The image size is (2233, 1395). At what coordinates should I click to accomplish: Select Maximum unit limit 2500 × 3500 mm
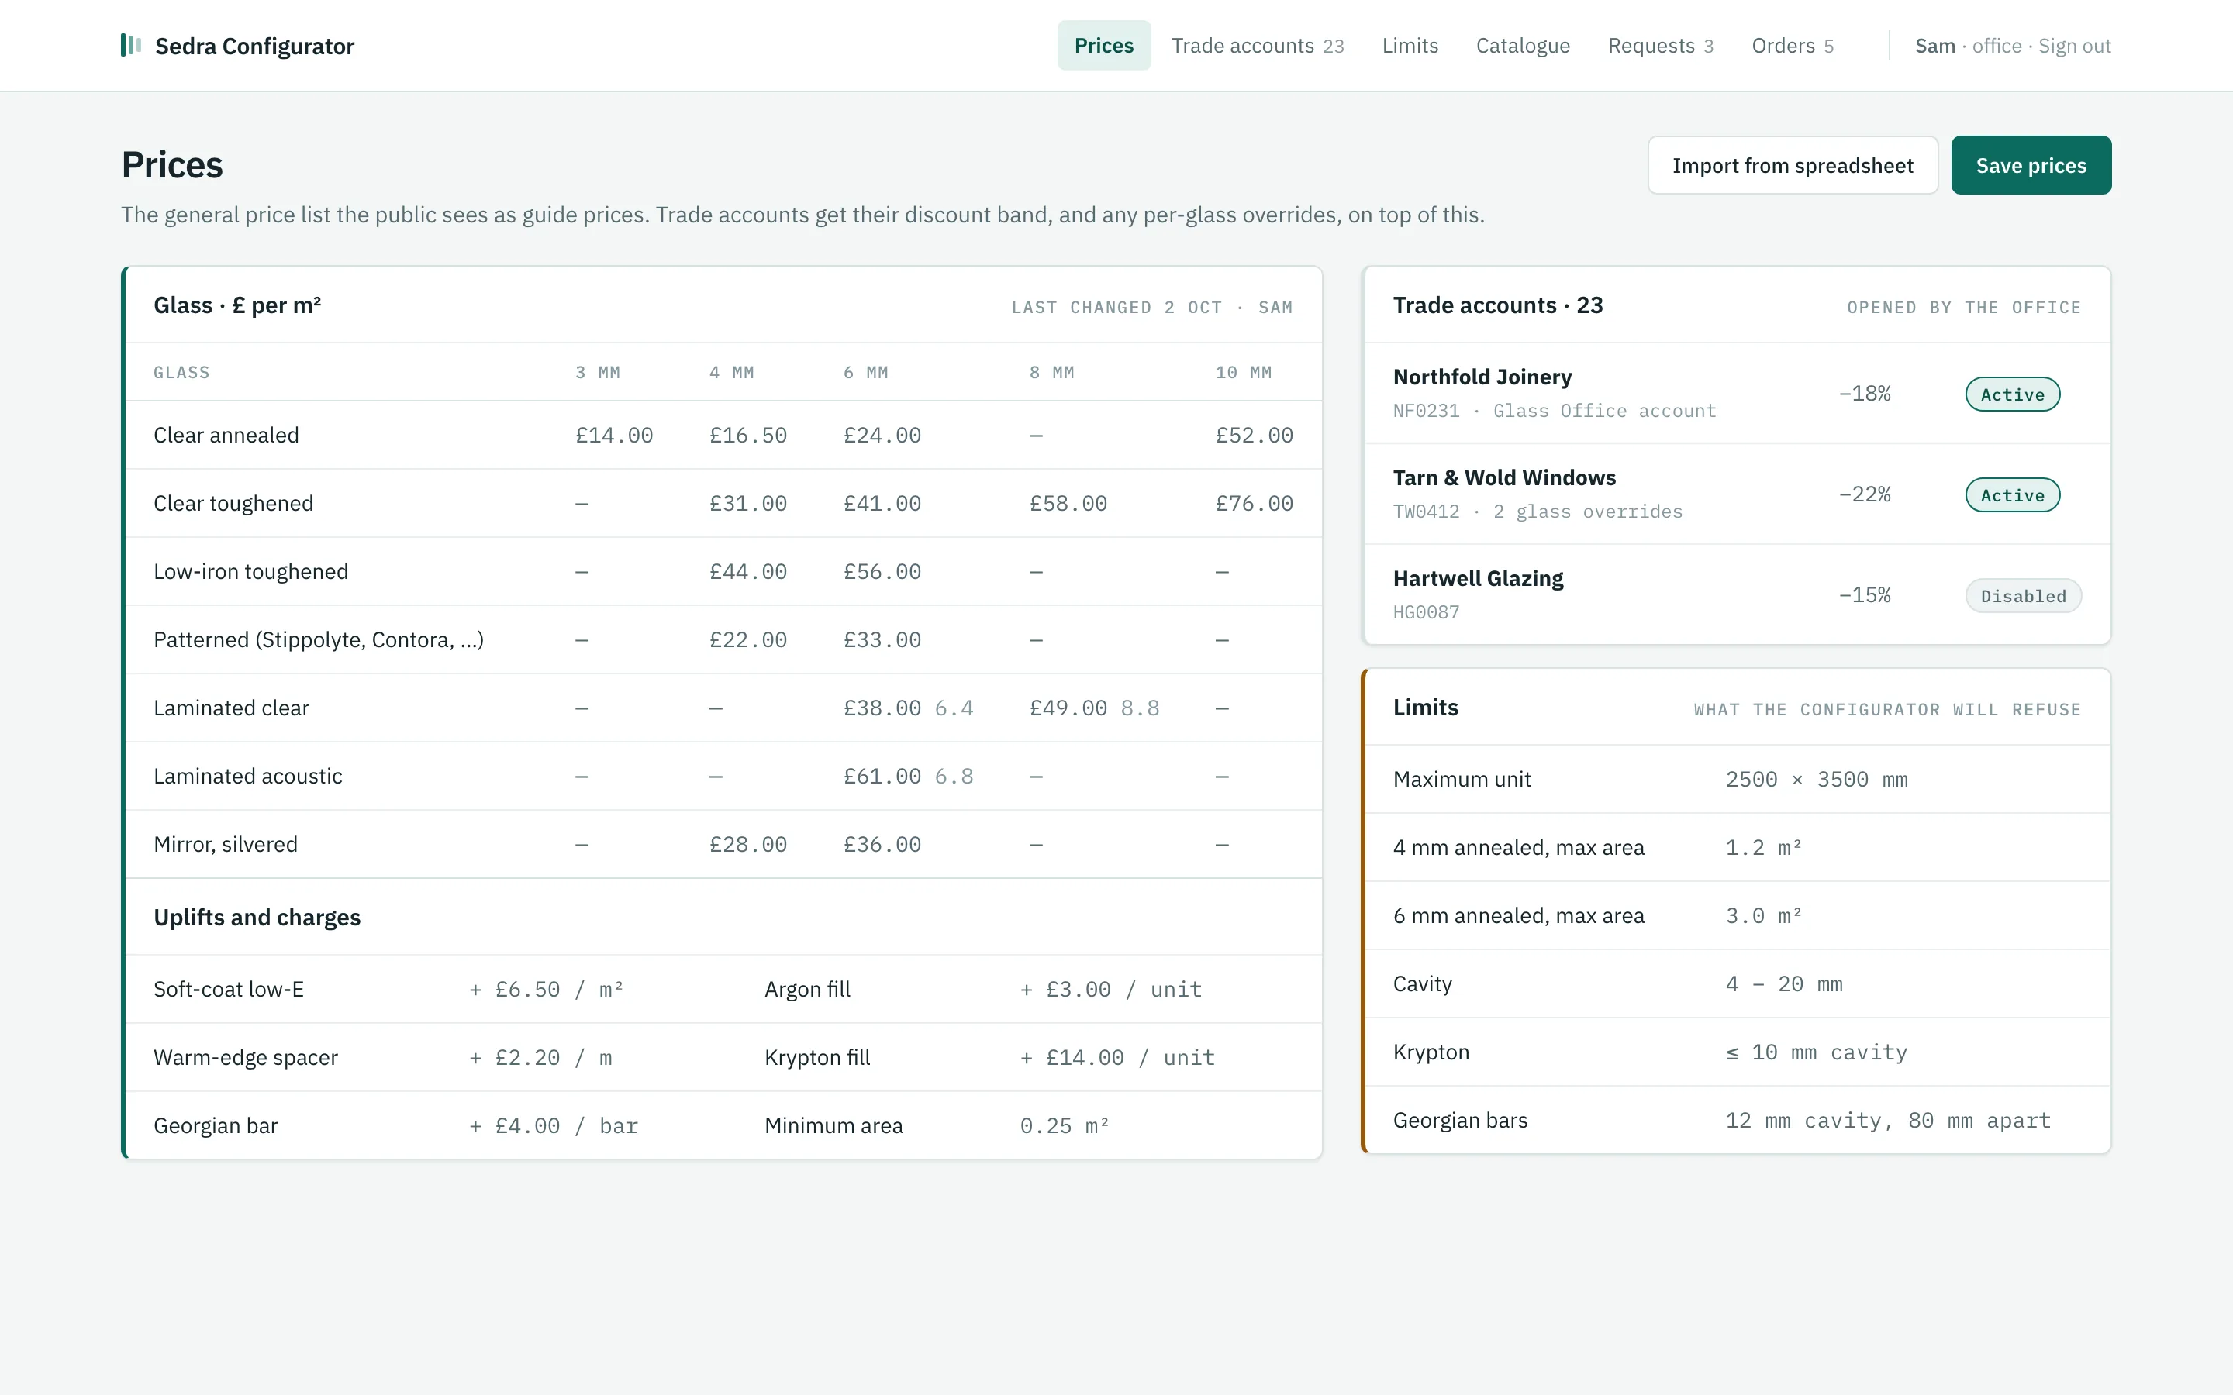(1817, 780)
